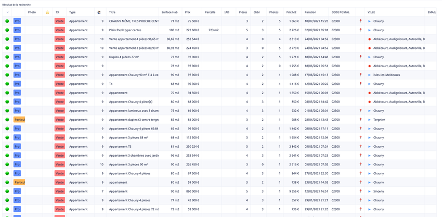
Task: Click the star favorites column header icon
Action: (x=47, y=12)
